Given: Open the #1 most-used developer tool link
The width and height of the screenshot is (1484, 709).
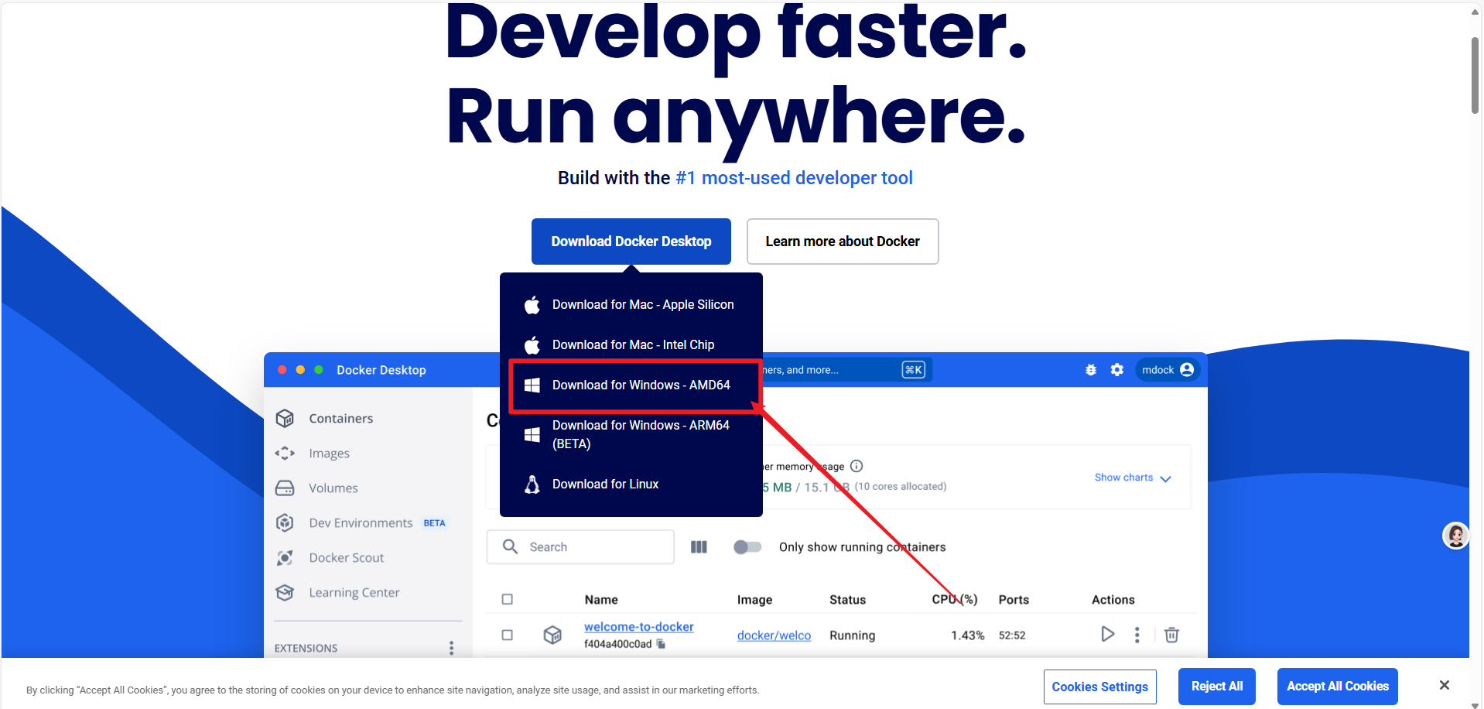Looking at the screenshot, I should [794, 178].
